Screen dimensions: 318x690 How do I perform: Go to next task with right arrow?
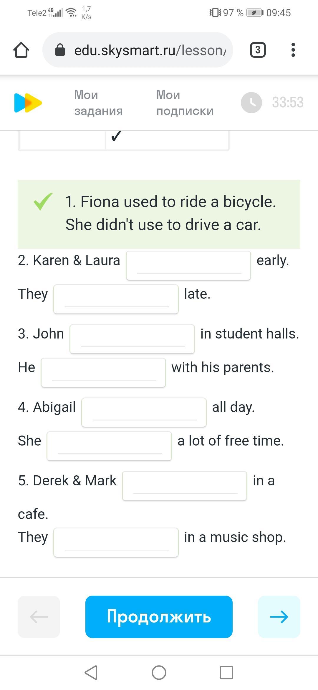coord(279,617)
